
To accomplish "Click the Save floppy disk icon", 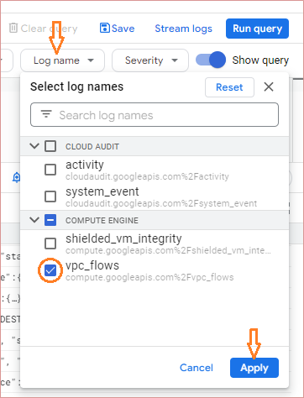I will [x=105, y=28].
